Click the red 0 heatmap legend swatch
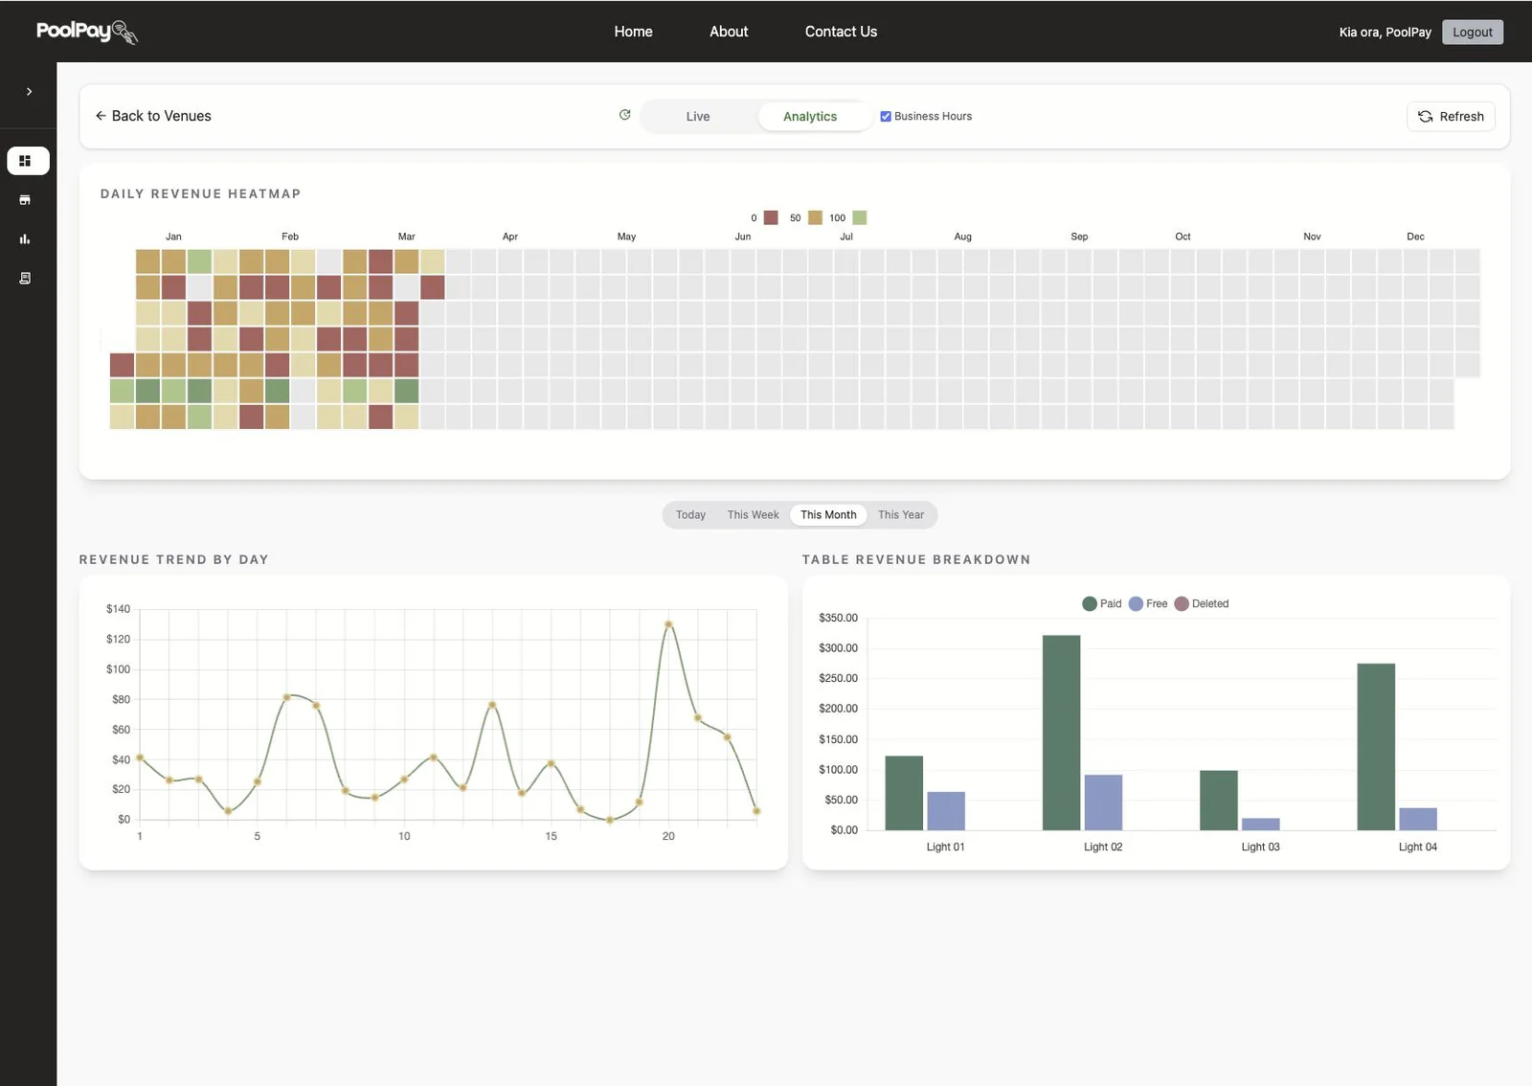This screenshot has height=1086, width=1532. tap(771, 218)
